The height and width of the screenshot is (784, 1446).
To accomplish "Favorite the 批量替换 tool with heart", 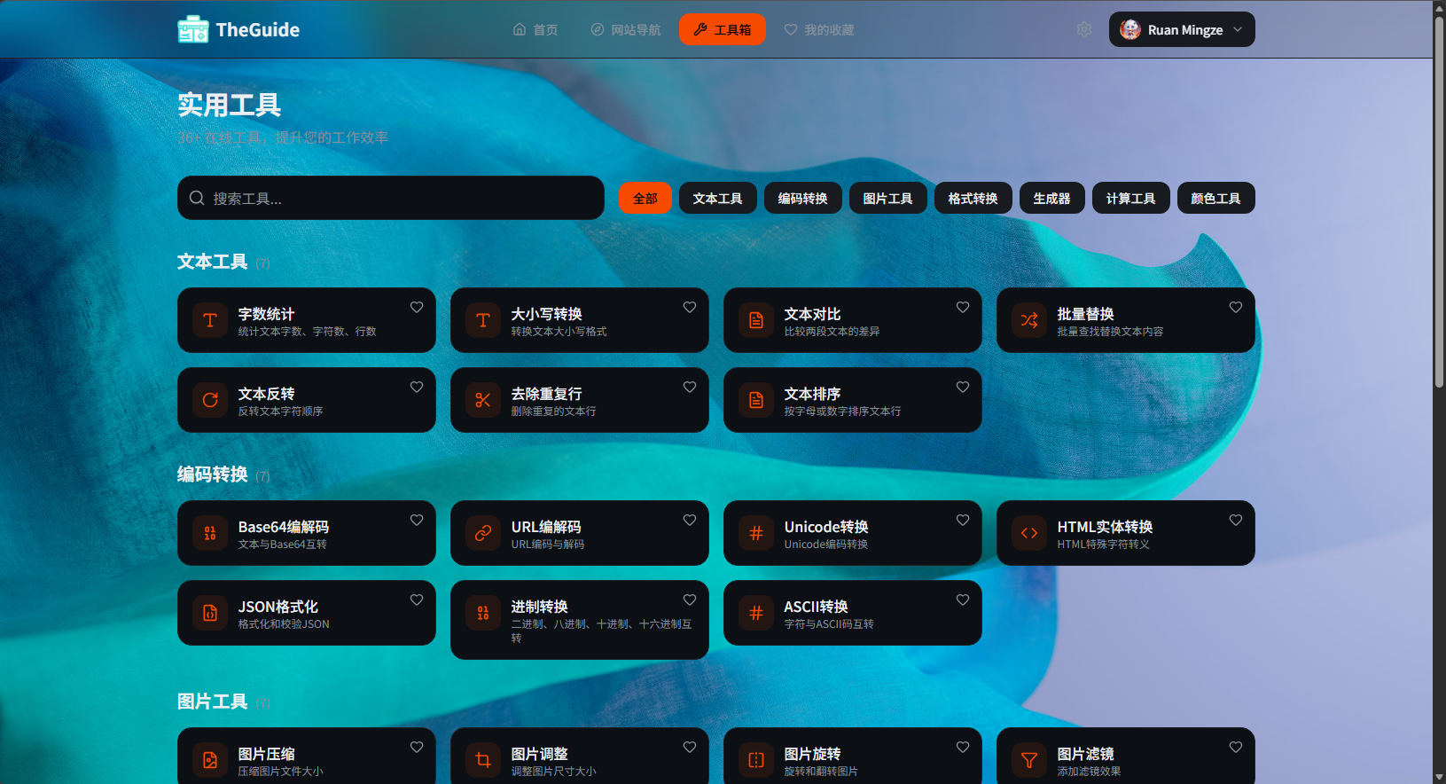I will [x=1236, y=307].
